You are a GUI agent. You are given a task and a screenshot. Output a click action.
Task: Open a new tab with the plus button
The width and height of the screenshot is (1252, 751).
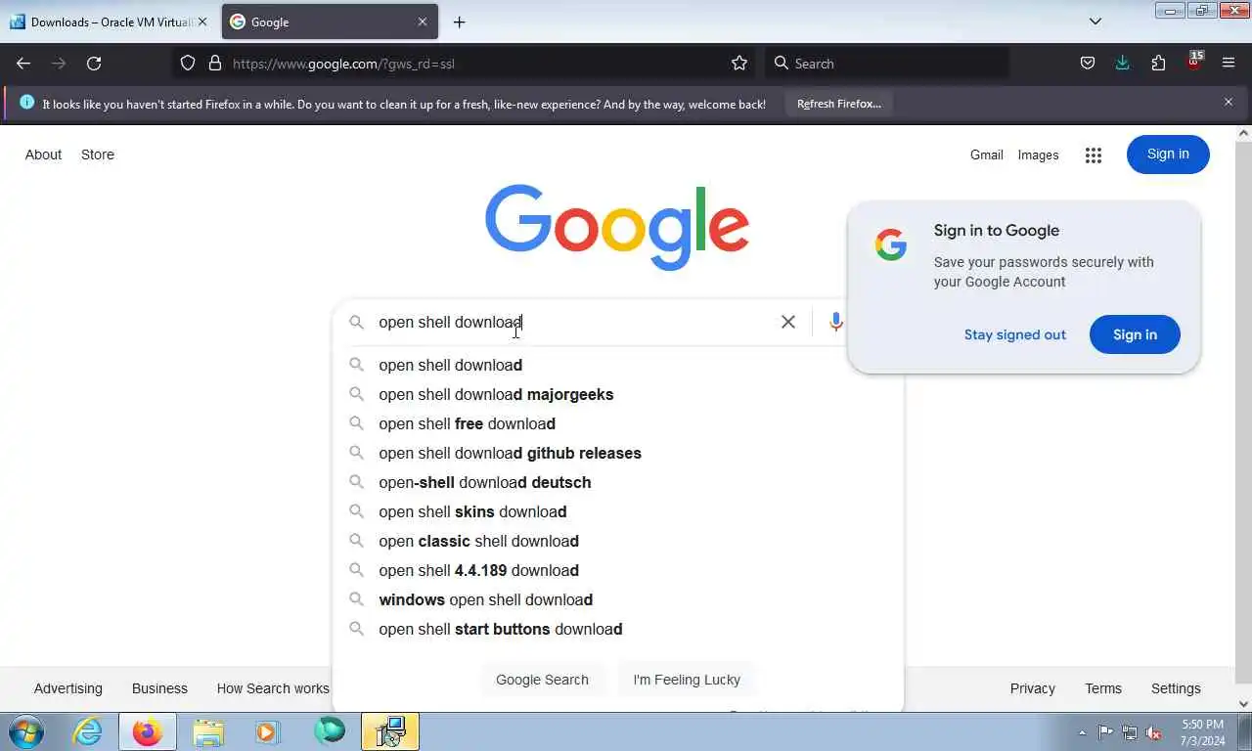[x=459, y=22]
